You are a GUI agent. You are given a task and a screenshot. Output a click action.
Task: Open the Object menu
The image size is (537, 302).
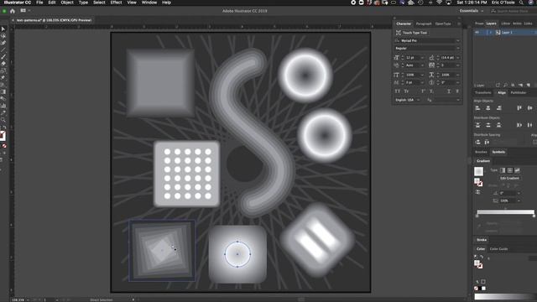point(67,3)
